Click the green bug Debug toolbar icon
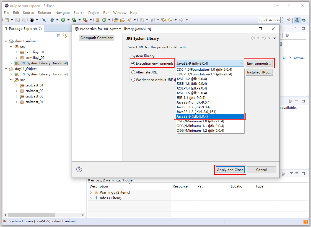311x227 pixels. [52, 20]
